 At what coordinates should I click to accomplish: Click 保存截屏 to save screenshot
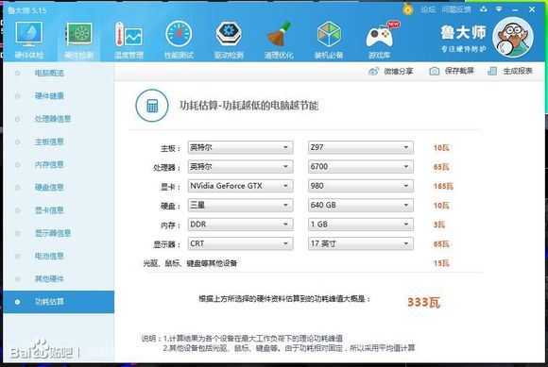pos(452,71)
